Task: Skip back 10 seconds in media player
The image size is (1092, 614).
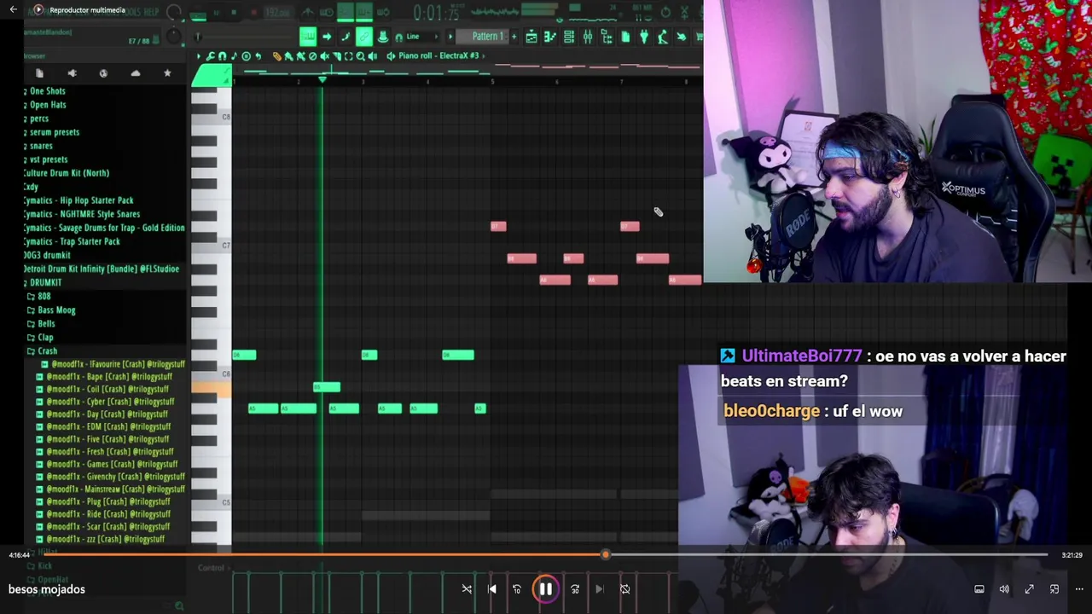Action: pyautogui.click(x=516, y=589)
